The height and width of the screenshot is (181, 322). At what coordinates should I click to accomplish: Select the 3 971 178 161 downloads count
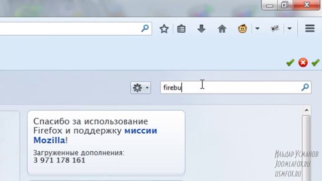(x=59, y=160)
